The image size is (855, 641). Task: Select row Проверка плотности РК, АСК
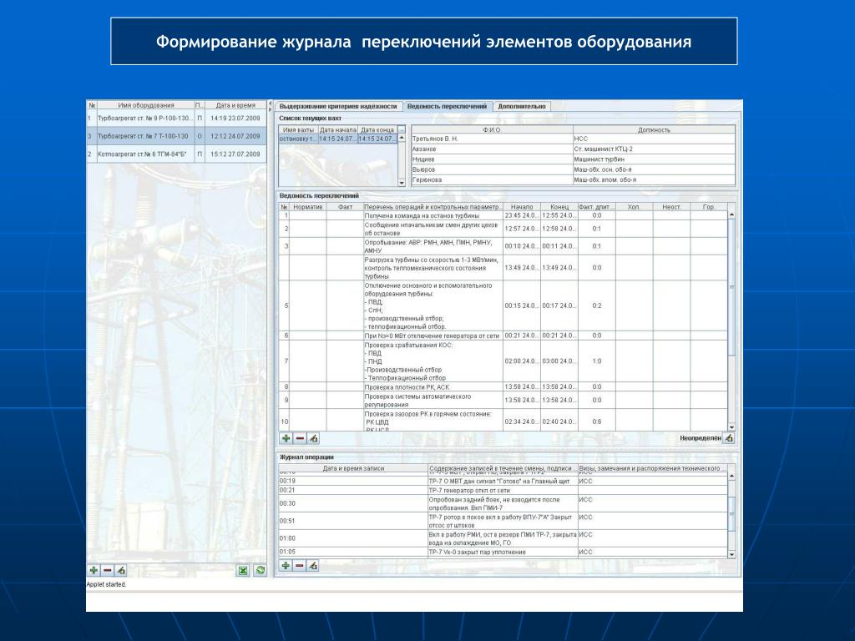[x=503, y=386]
